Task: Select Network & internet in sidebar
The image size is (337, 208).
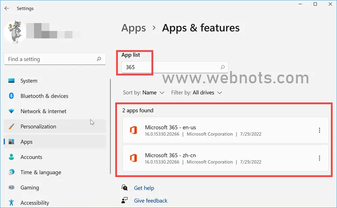Action: click(43, 111)
